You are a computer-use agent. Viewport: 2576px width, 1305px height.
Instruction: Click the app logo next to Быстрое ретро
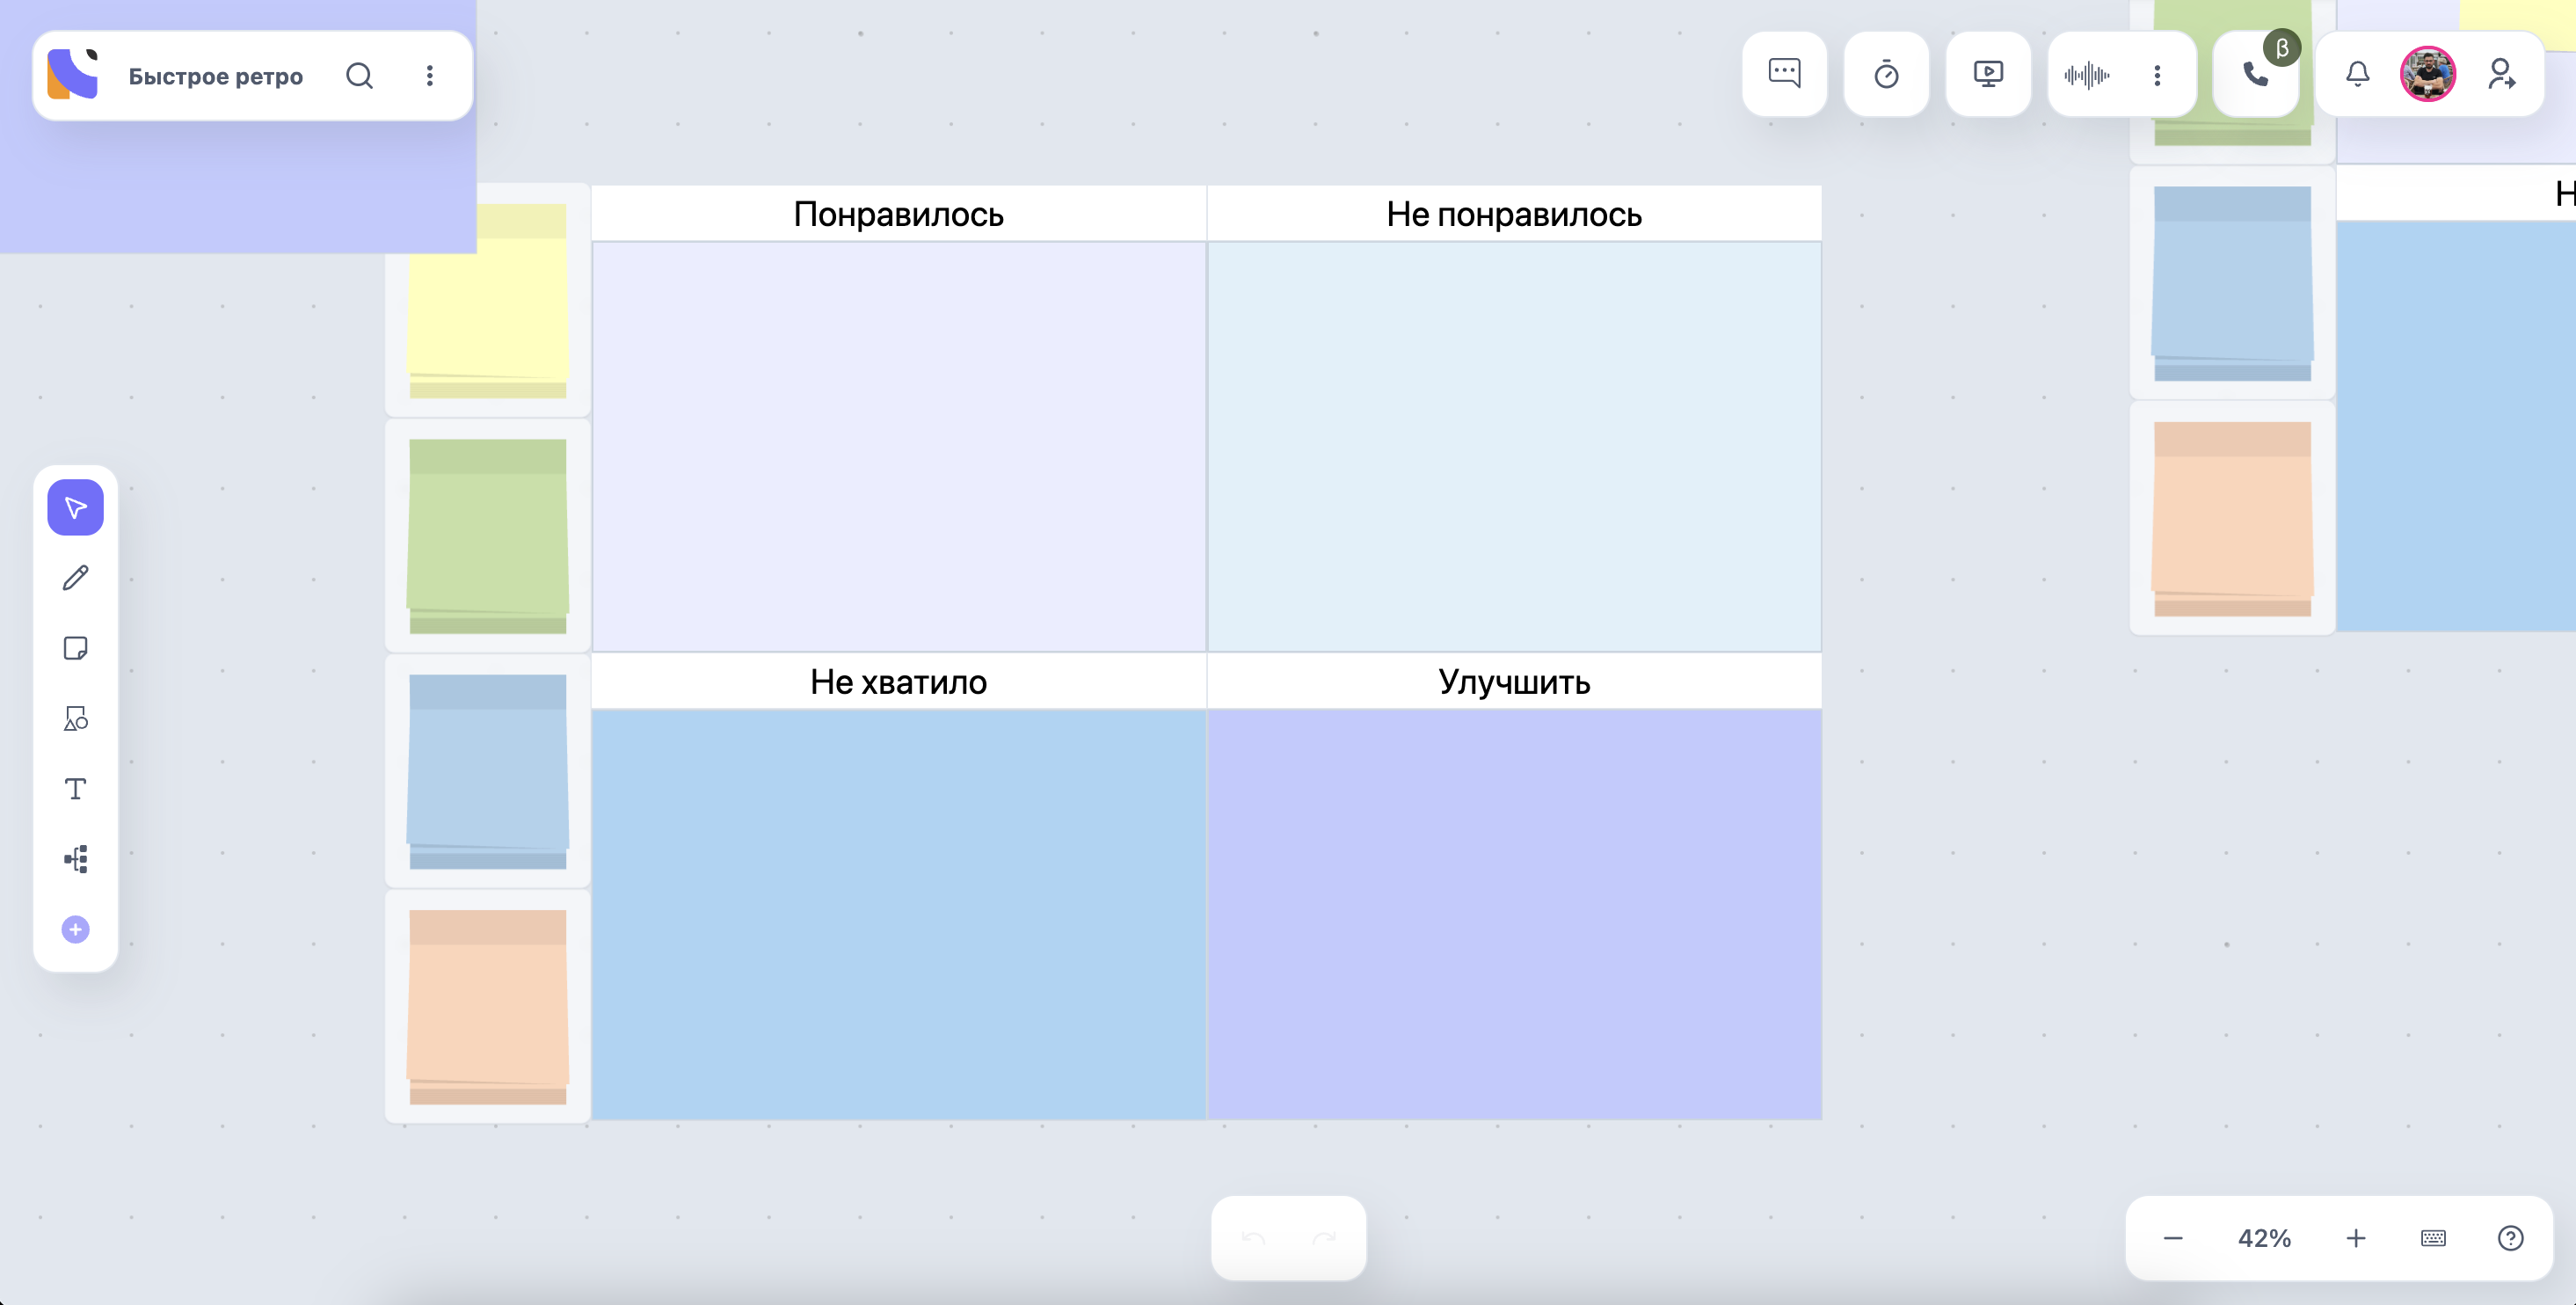tap(73, 75)
